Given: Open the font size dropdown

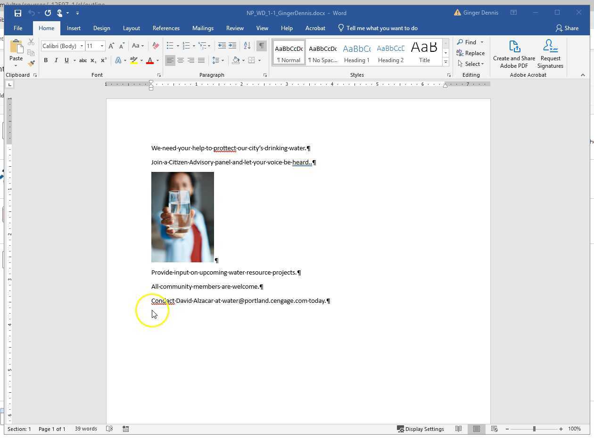Looking at the screenshot, I should click(x=101, y=46).
